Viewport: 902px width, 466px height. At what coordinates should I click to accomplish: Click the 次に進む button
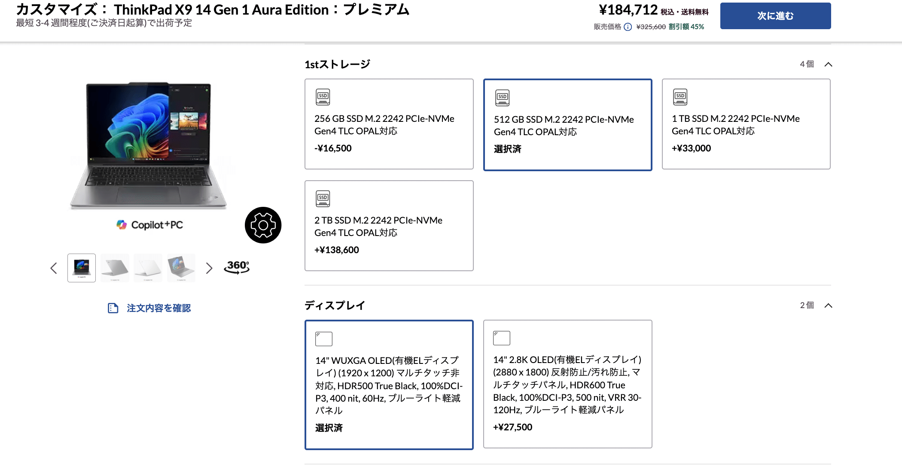click(x=775, y=15)
